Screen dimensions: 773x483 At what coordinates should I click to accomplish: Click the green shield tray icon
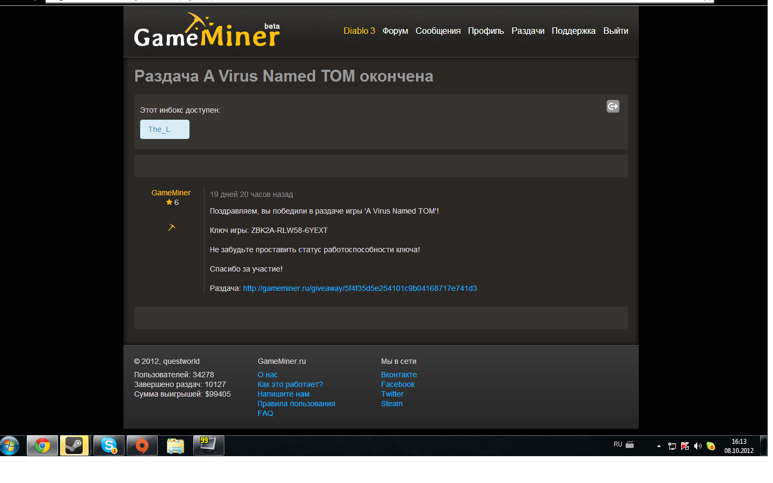click(711, 446)
